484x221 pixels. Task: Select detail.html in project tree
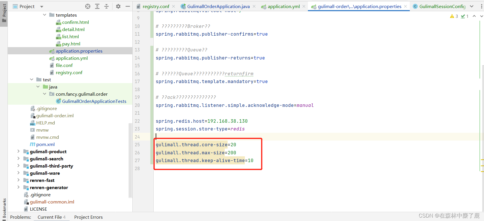(73, 29)
